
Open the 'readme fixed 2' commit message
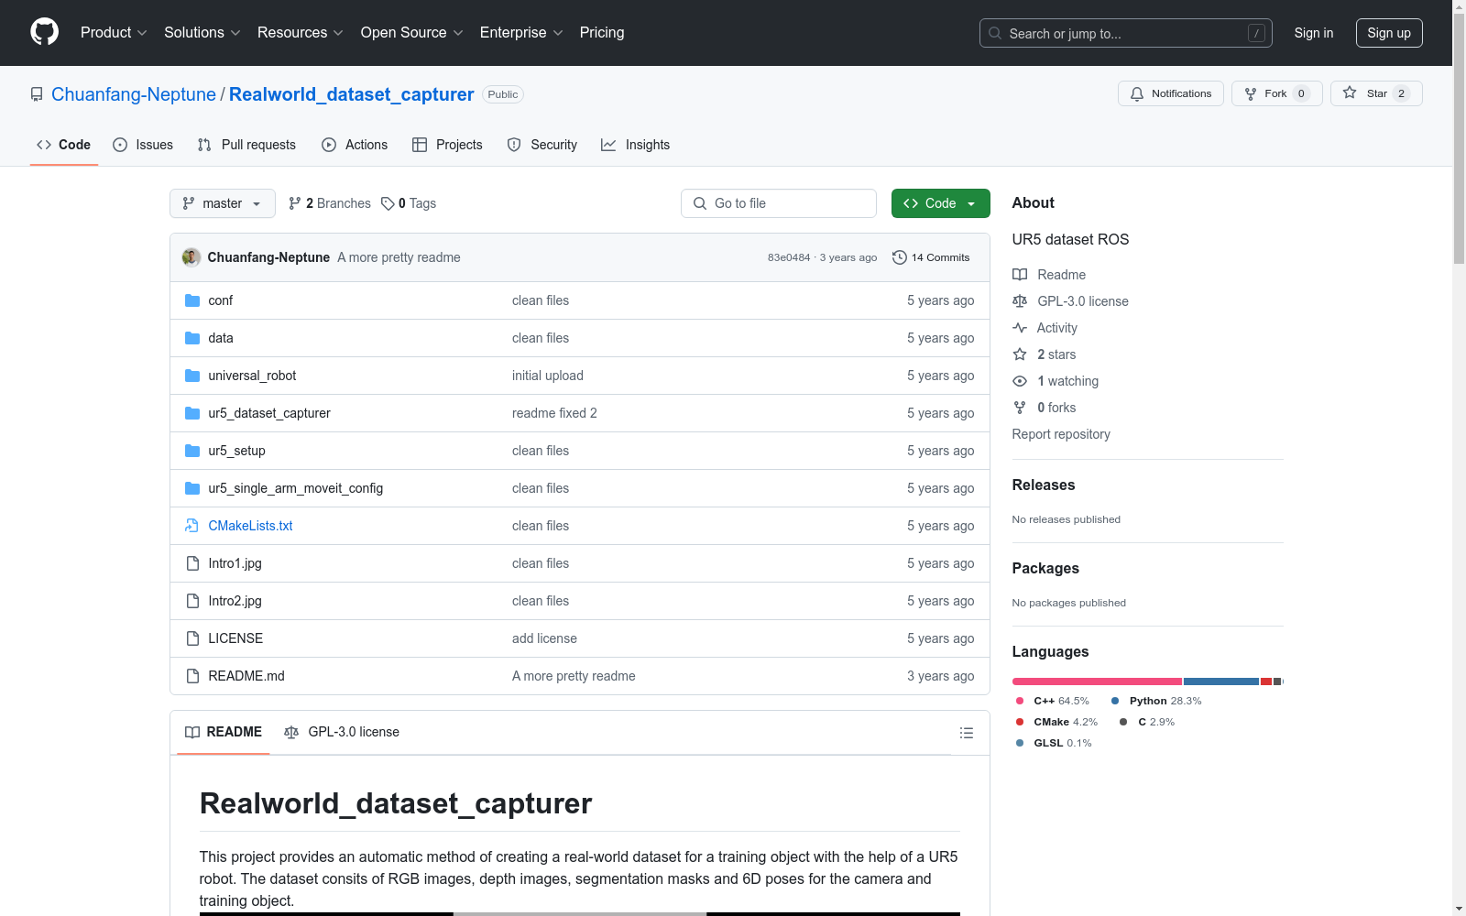pos(554,413)
